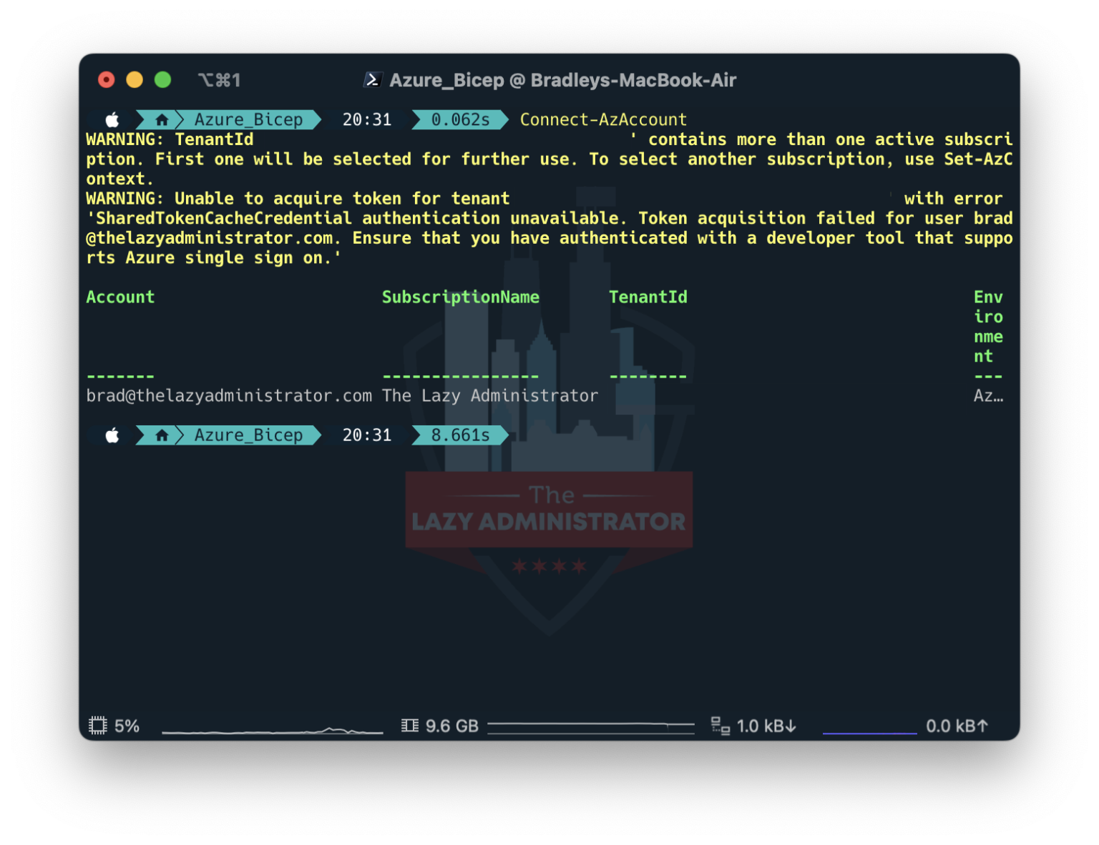This screenshot has width=1099, height=845.
Task: Click the Connect-AzAccount command text
Action: pyautogui.click(x=603, y=120)
